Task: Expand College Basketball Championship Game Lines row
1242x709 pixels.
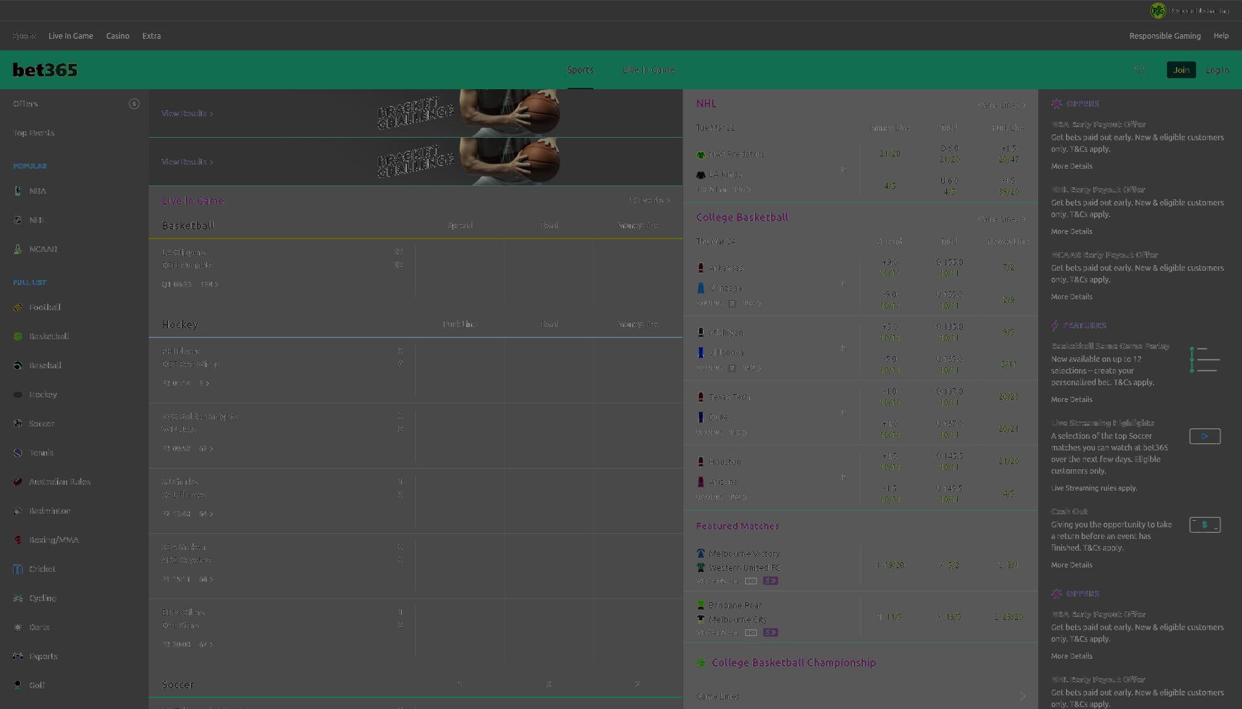Action: 860,696
